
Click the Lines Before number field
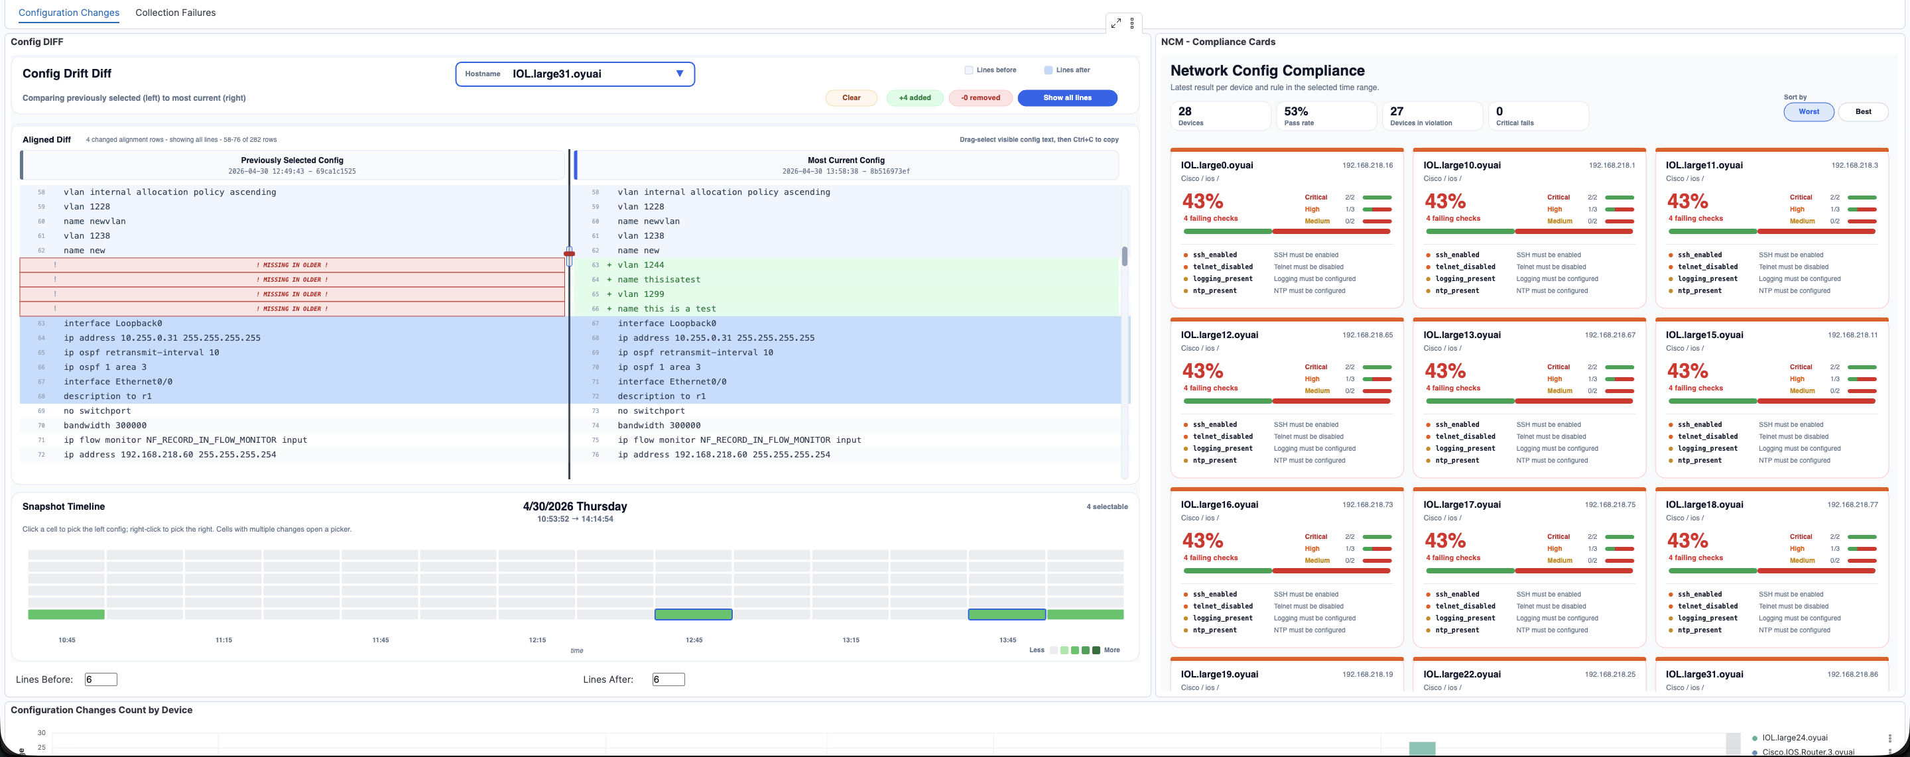point(101,679)
